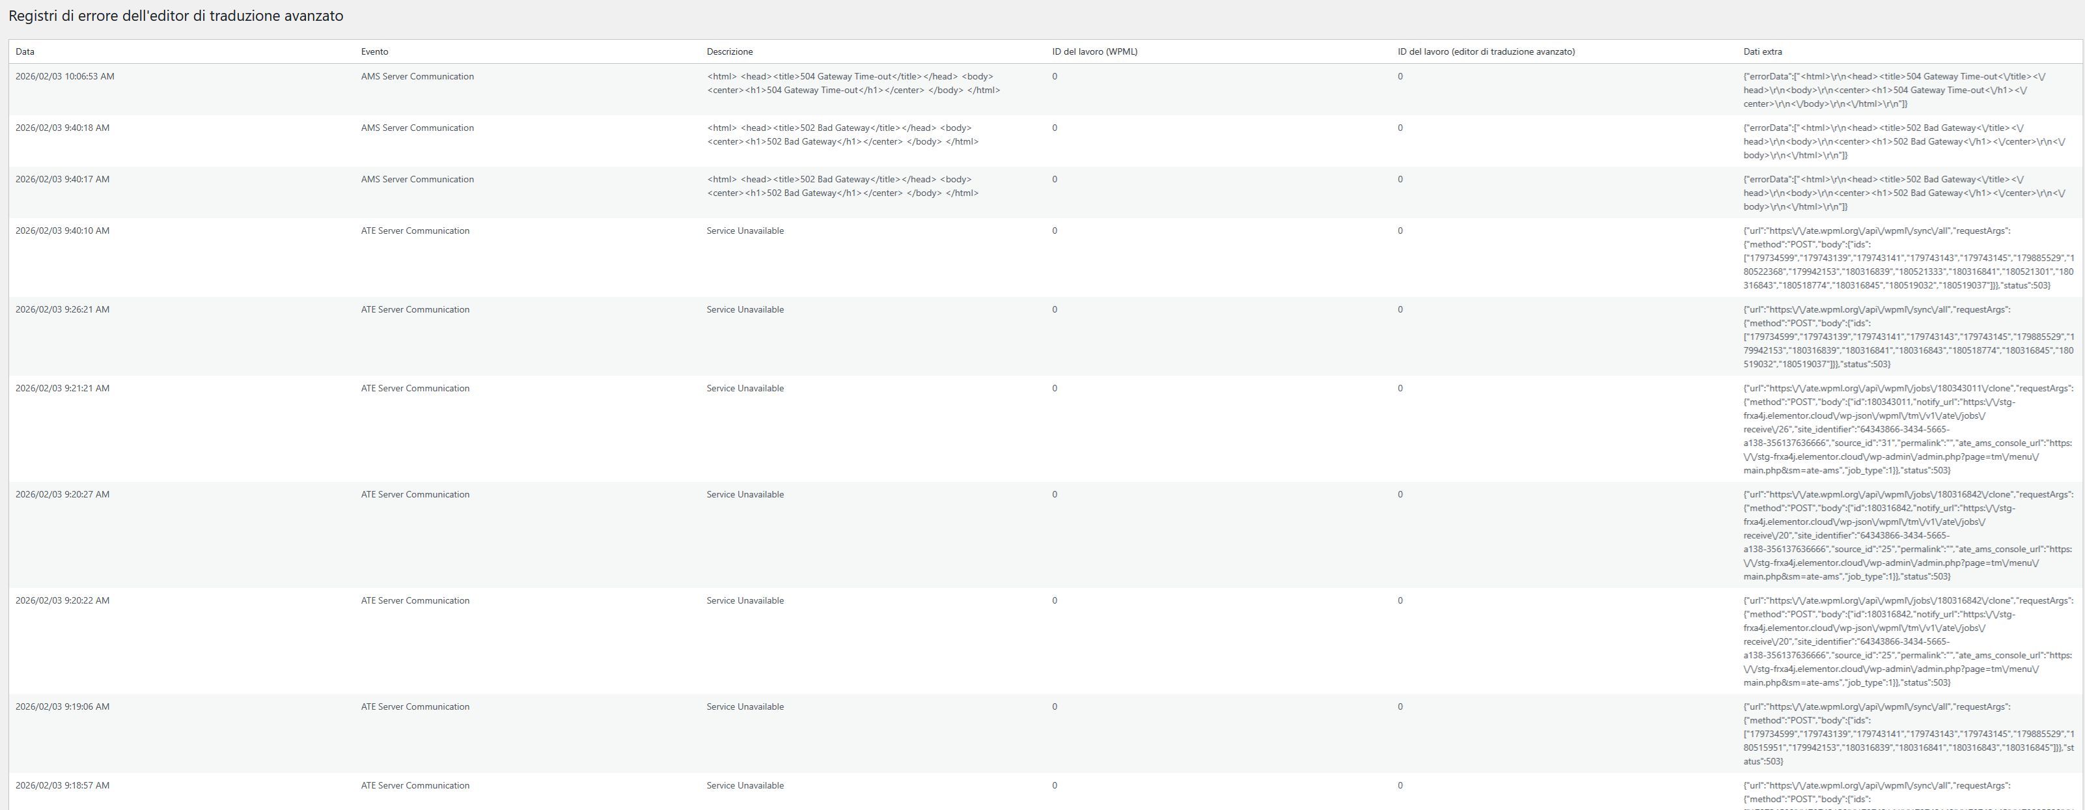The width and height of the screenshot is (2085, 810).
Task: Click Service Unavailable description for 9:40:10 AM row
Action: (x=745, y=231)
